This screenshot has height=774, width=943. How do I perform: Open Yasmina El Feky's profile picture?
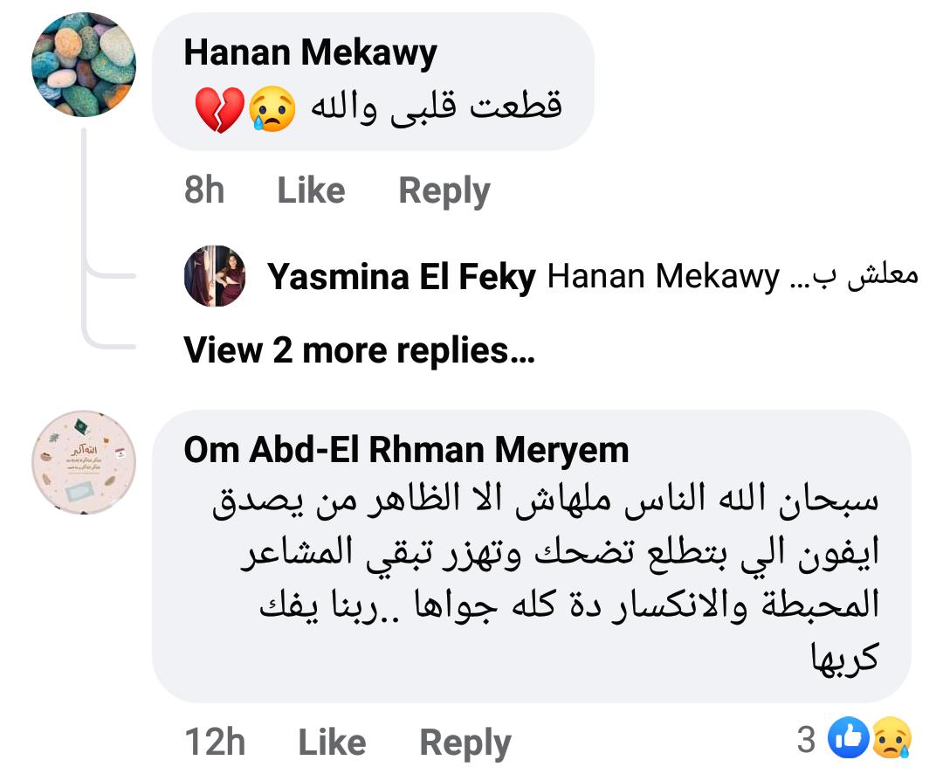215,276
